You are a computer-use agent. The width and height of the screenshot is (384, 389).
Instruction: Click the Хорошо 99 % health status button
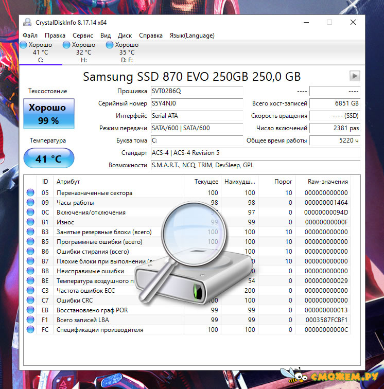click(x=49, y=114)
